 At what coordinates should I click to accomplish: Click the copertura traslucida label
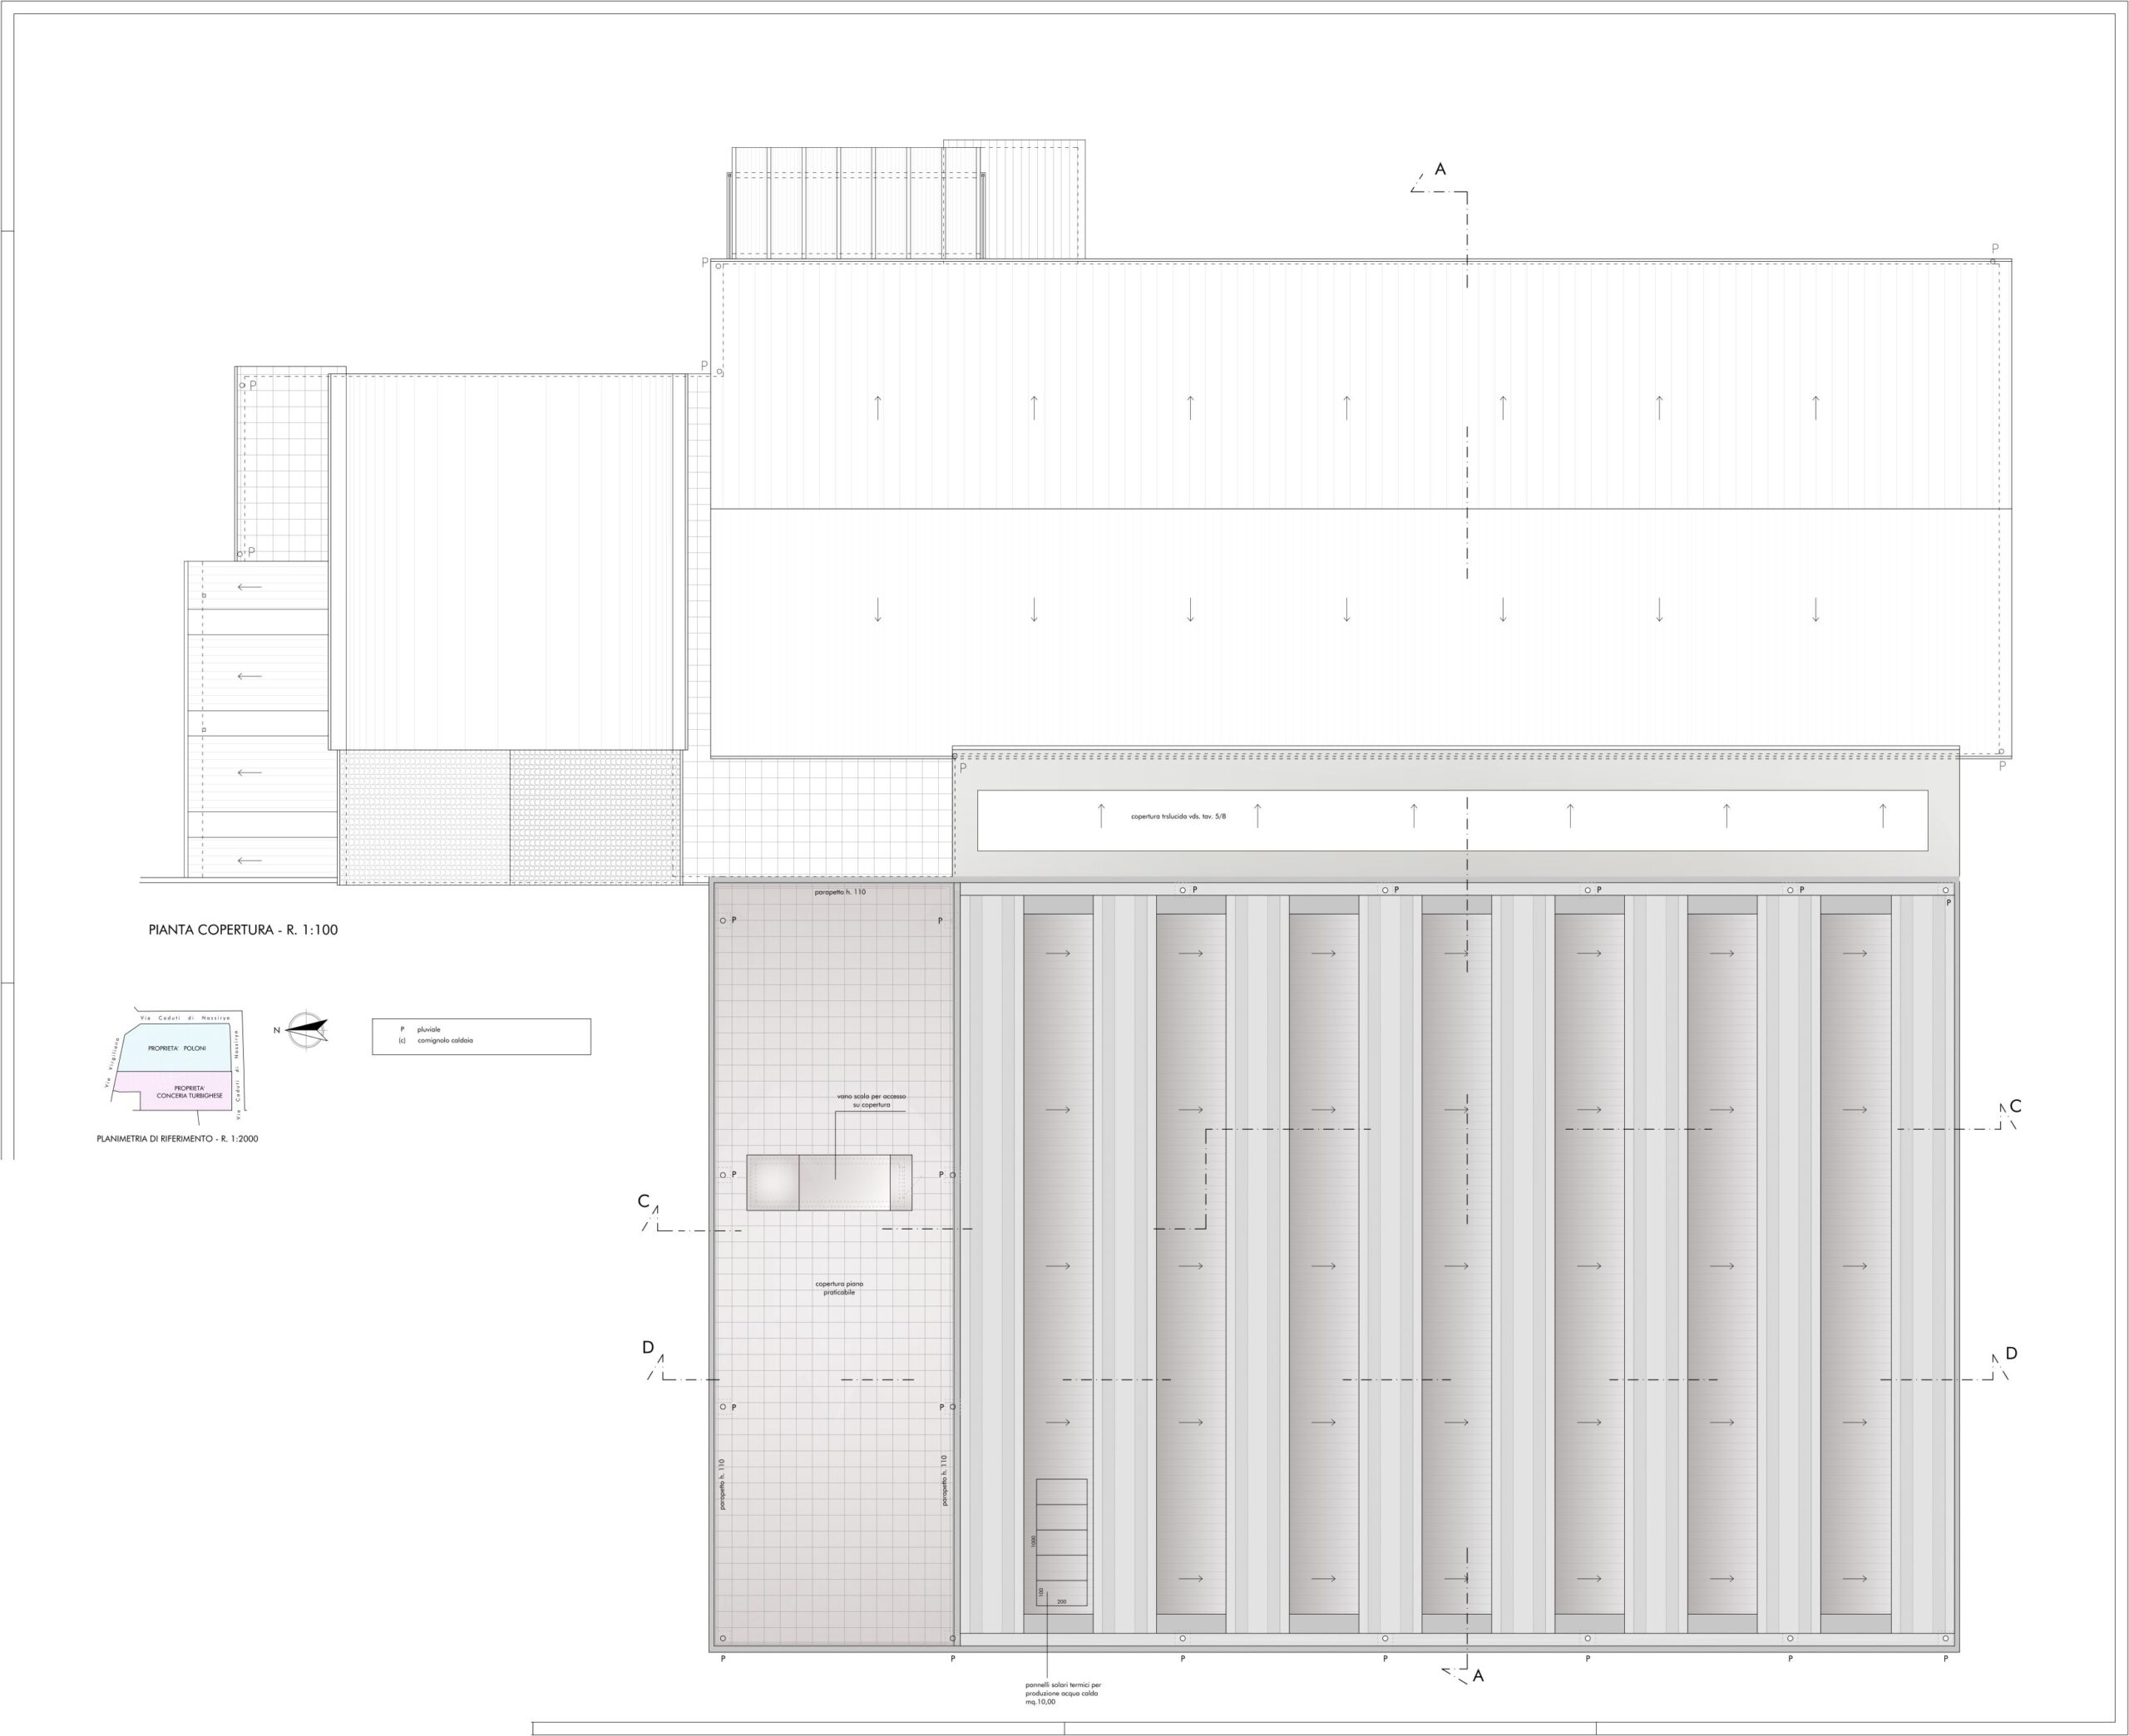coord(1178,817)
